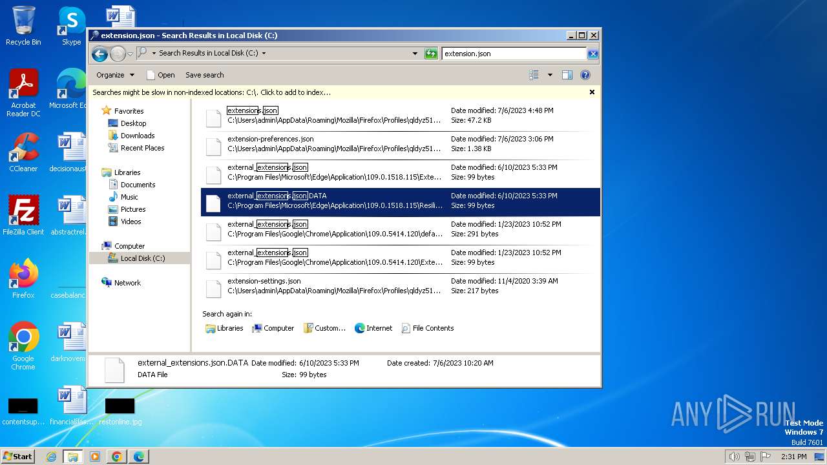The height and width of the screenshot is (465, 827).
Task: Open the address bar history dropdown
Action: coord(415,54)
